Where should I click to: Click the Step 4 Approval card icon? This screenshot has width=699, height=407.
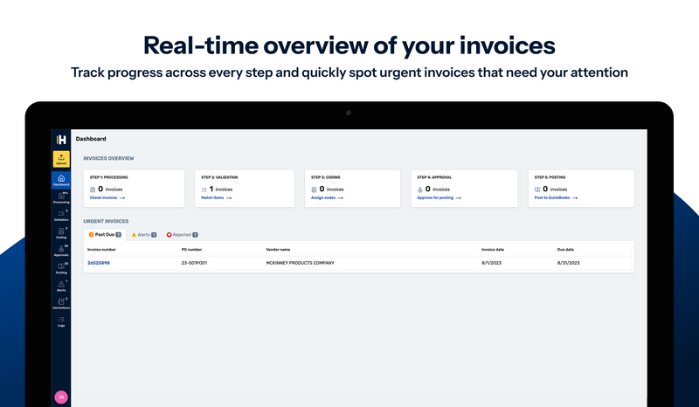coord(420,190)
